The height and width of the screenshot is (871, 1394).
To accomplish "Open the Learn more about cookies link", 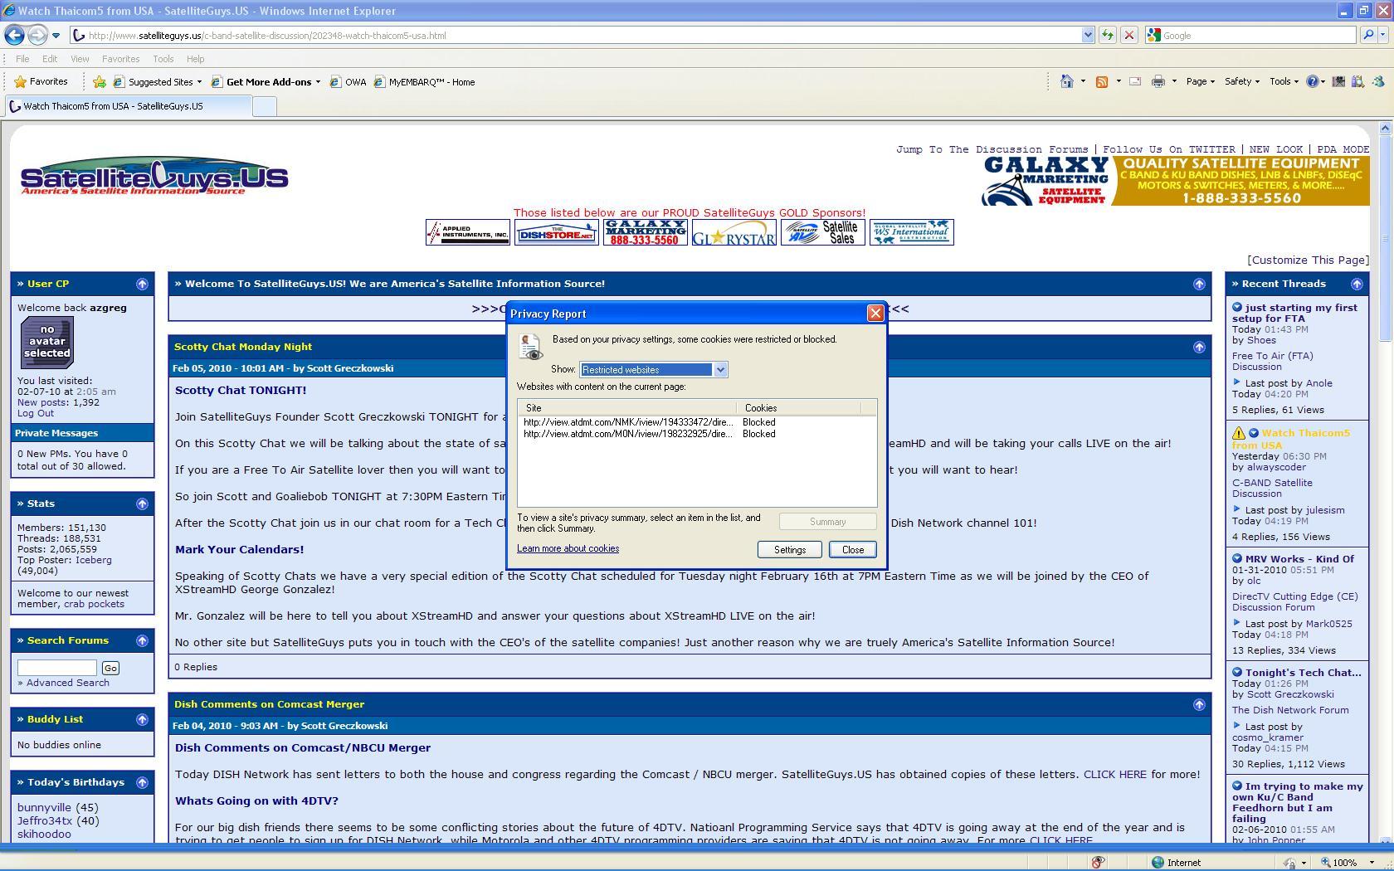I will pyautogui.click(x=568, y=548).
